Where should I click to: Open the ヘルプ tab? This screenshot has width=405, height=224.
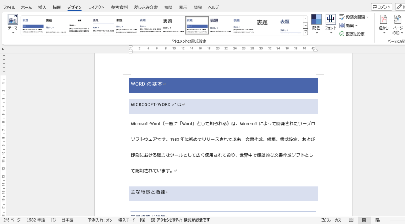point(213,7)
